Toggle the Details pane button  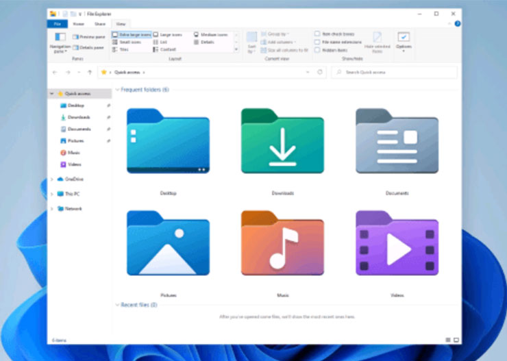click(88, 47)
